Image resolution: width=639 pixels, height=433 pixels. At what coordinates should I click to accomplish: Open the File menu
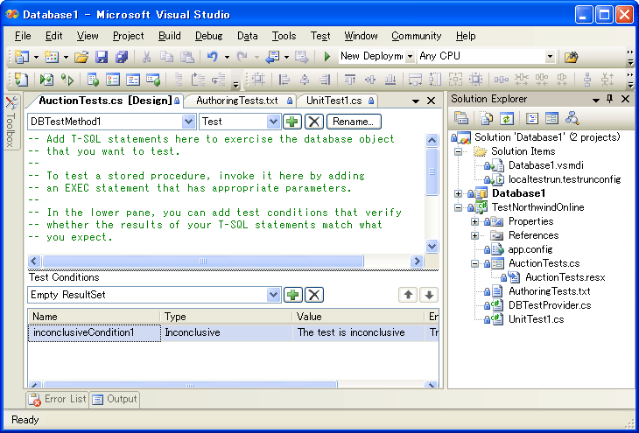point(23,36)
